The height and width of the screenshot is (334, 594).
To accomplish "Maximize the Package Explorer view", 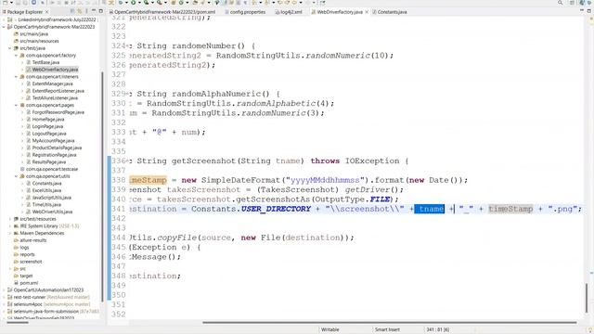I will [x=100, y=11].
